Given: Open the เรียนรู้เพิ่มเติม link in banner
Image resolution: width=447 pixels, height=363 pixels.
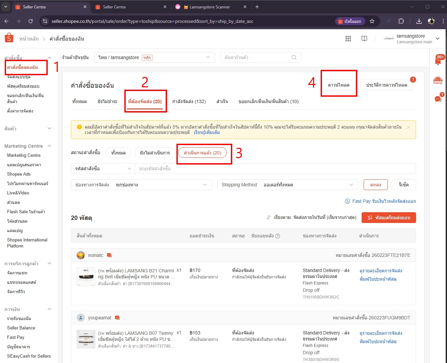Looking at the screenshot, I should coord(207,132).
